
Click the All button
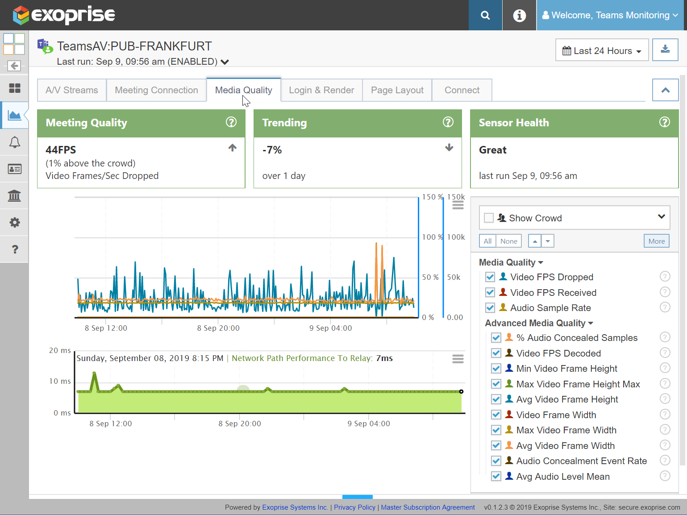click(x=487, y=241)
